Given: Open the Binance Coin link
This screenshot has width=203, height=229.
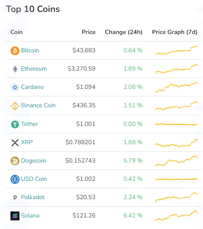Looking at the screenshot, I should [x=38, y=105].
